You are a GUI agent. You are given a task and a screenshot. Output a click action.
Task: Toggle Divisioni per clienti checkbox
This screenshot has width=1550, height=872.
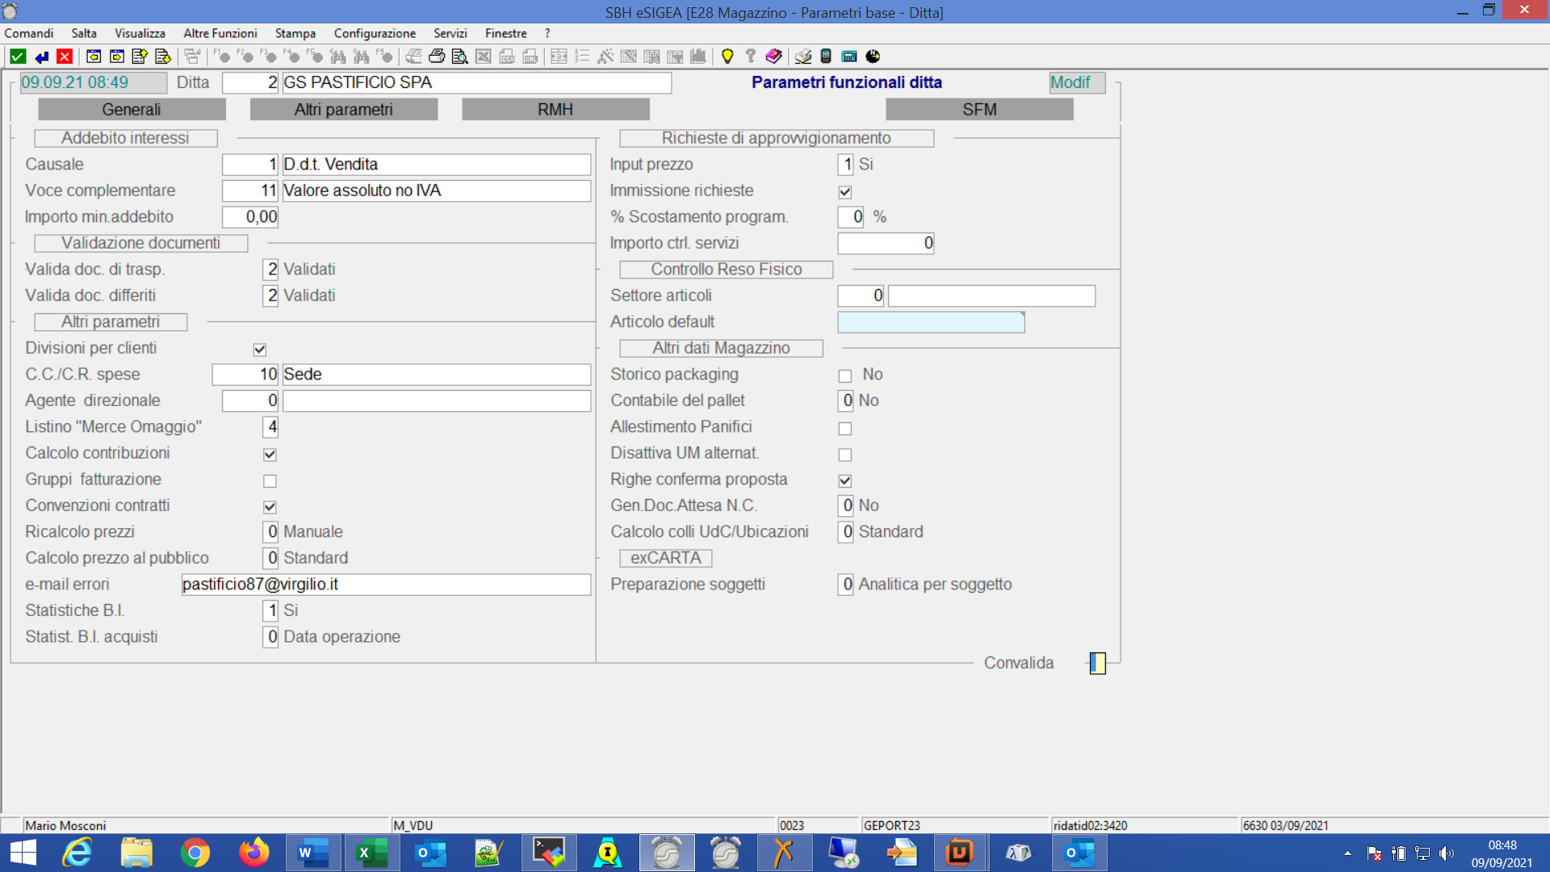[x=260, y=350]
